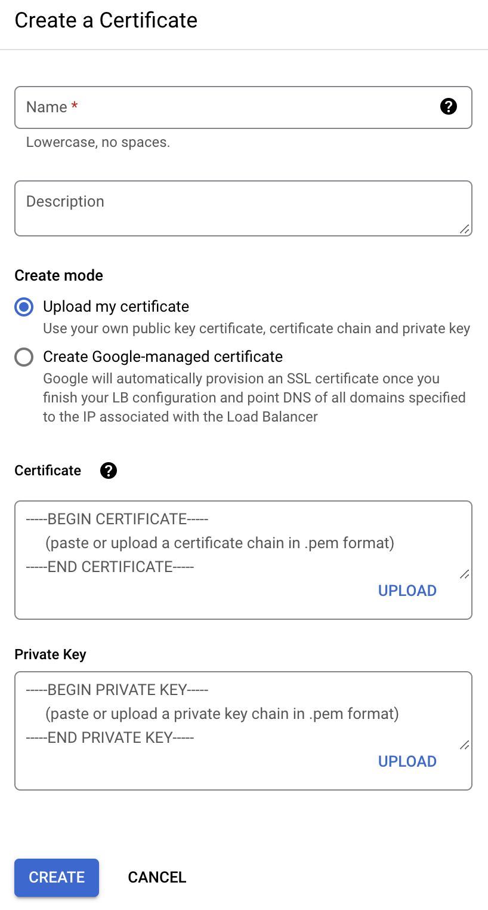
Task: Click the "Create Google-managed certificate" label text
Action: 163,357
